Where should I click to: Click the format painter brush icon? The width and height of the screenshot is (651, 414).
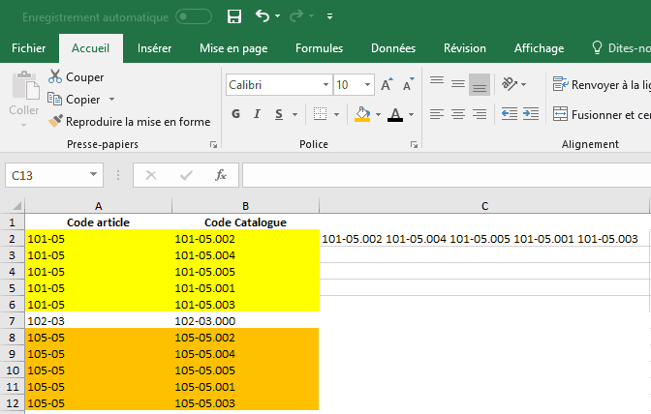[x=56, y=121]
